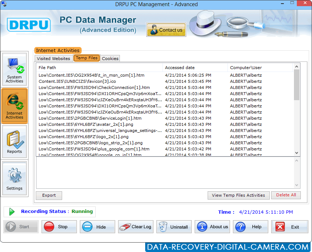Click the file list scrollbar thumb
This screenshot has width=312, height=252.
coord(296,85)
